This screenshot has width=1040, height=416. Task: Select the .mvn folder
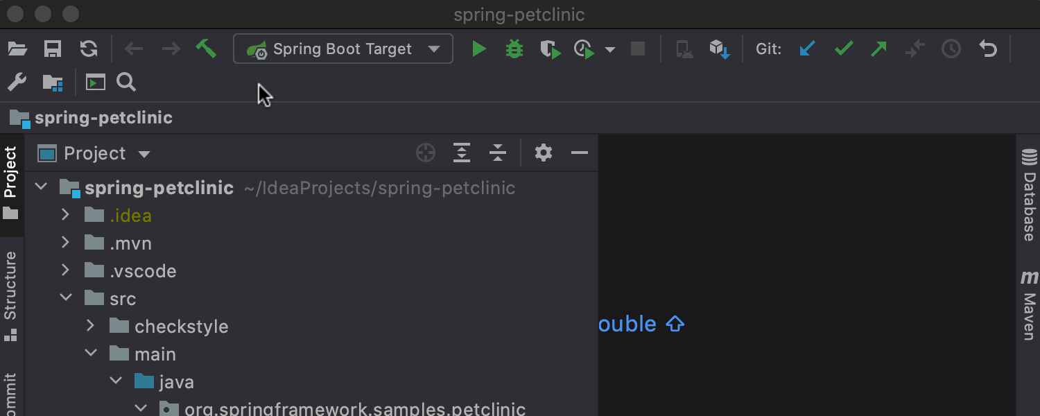(312, 243)
